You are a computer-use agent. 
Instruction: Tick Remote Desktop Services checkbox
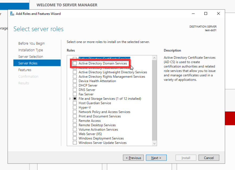click(x=75, y=125)
